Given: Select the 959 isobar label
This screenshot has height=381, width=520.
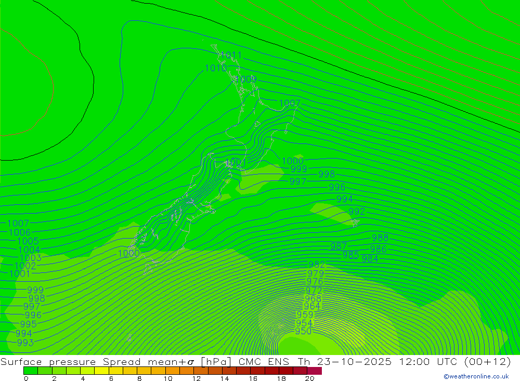Looking at the screenshot, I should 305,314.
